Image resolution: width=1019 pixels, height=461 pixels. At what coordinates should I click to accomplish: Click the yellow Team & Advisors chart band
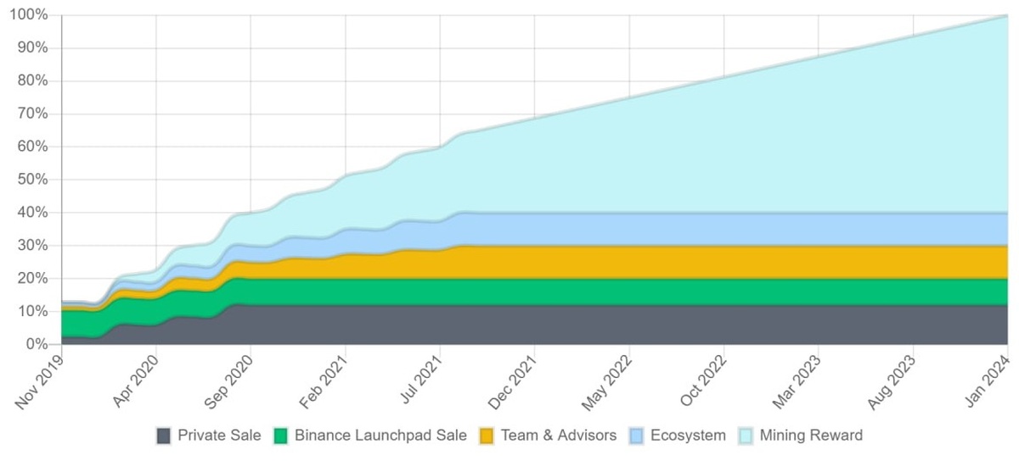click(x=594, y=262)
